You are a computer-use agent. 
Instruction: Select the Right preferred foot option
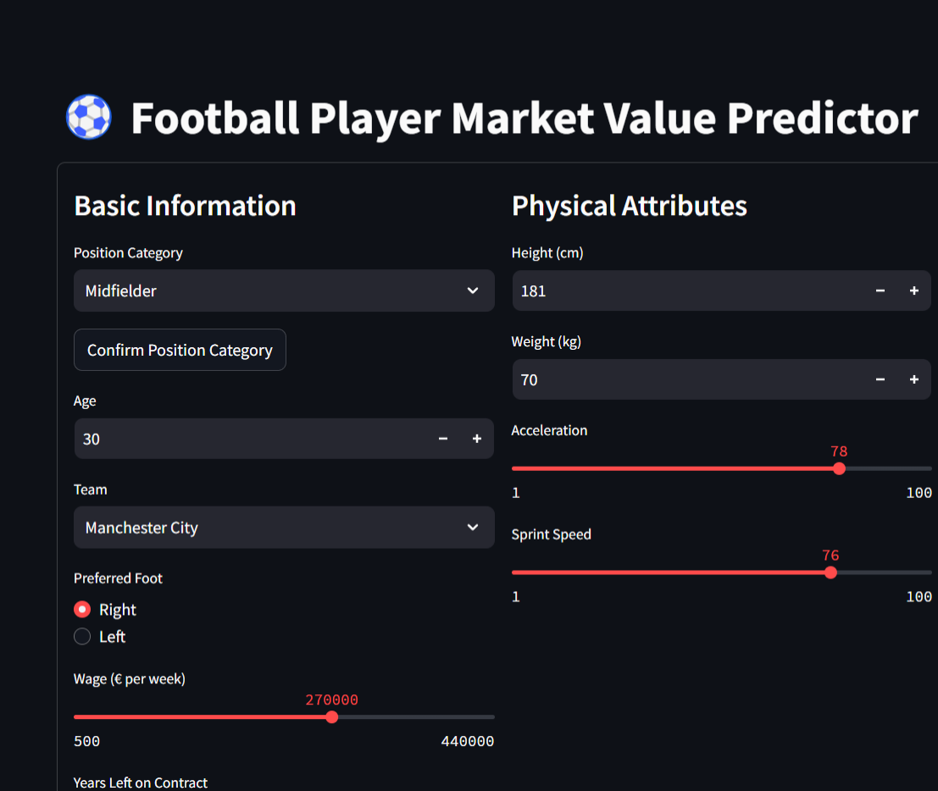coord(82,610)
